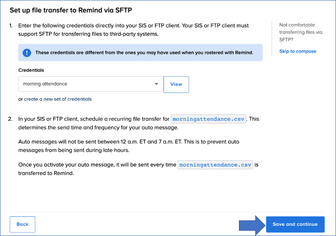336x236 pixels.
Task: Click the "These credentials are different" notice text
Action: click(x=144, y=53)
